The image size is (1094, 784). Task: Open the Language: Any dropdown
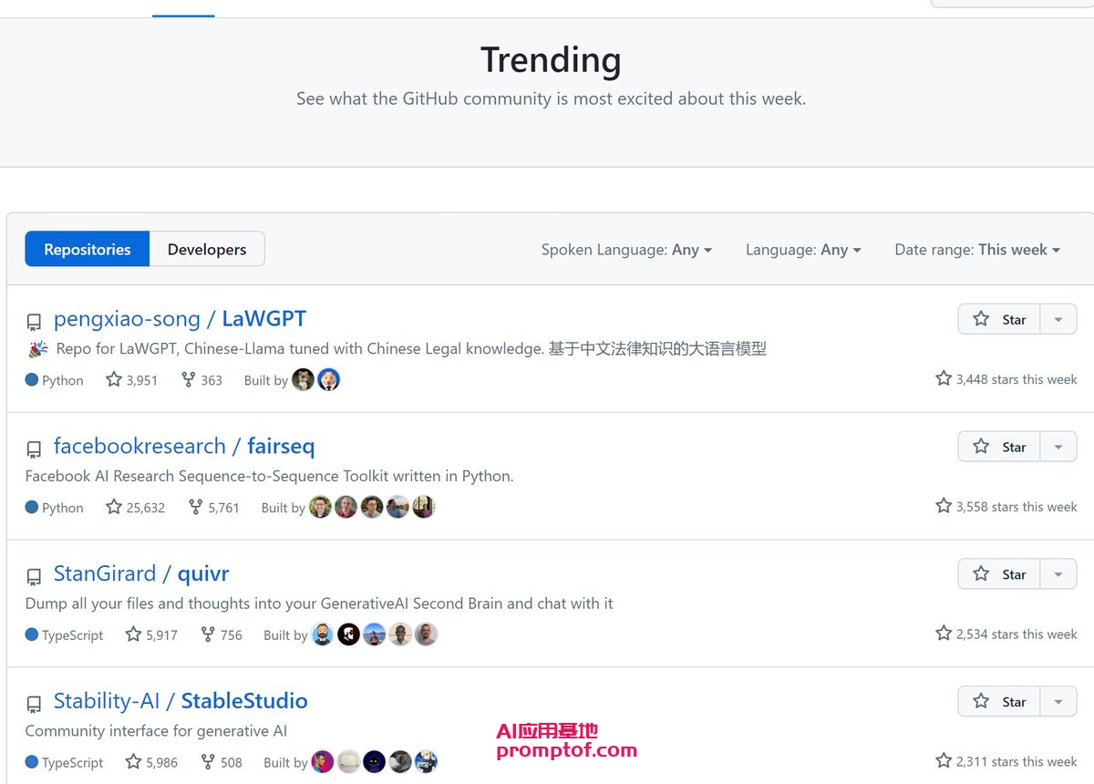(802, 250)
